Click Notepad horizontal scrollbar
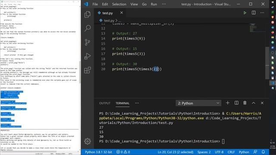Screen dimensions: 276x155 tap(29, 152)
